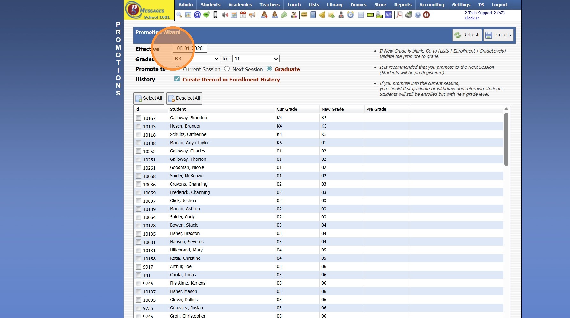This screenshot has height=318, width=570.
Task: Click the hamburger lunch icon
Action: (x=304, y=15)
